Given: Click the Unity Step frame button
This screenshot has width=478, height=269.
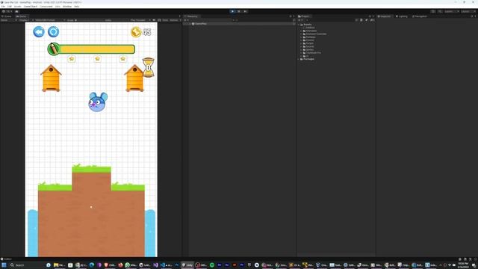Looking at the screenshot, I should click(x=246, y=11).
